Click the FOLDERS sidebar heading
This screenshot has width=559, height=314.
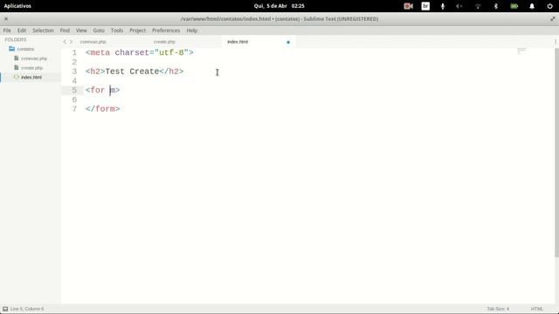pos(16,39)
